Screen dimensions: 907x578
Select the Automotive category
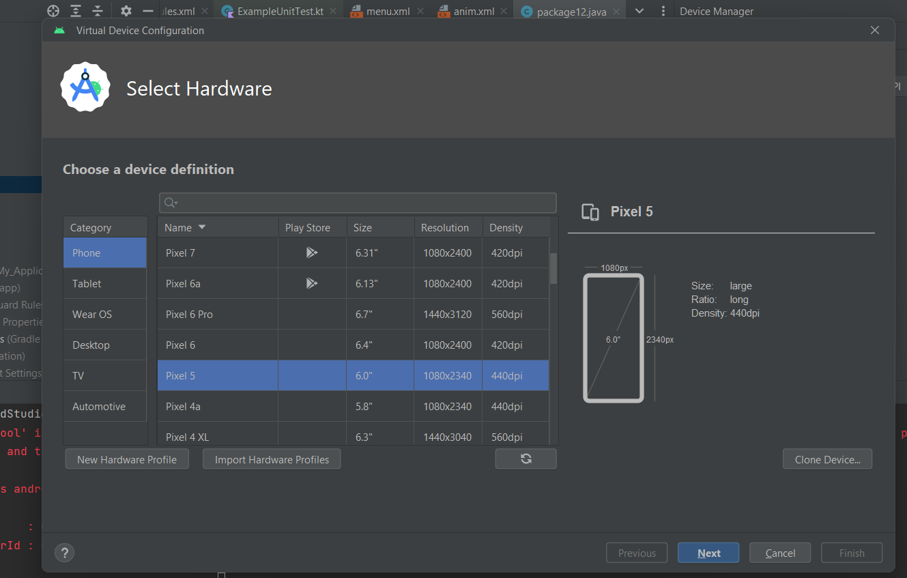105,406
